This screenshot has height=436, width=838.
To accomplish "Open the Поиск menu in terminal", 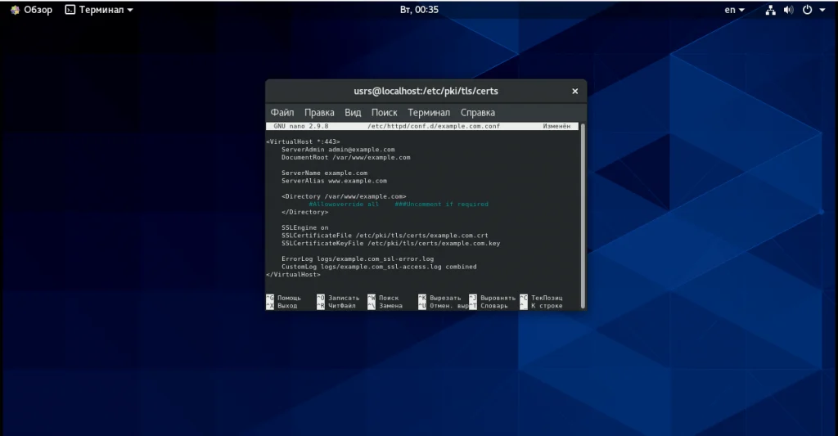I will 384,113.
